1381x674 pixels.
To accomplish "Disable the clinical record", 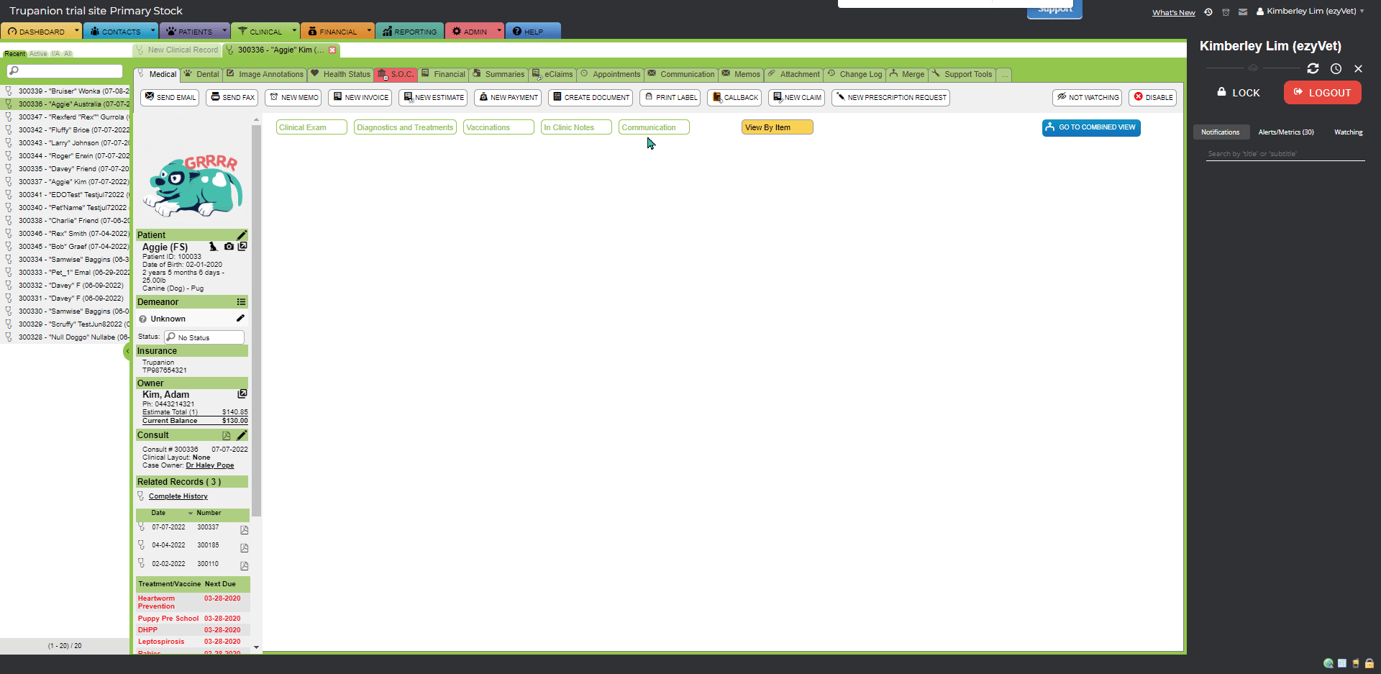I will click(1153, 97).
